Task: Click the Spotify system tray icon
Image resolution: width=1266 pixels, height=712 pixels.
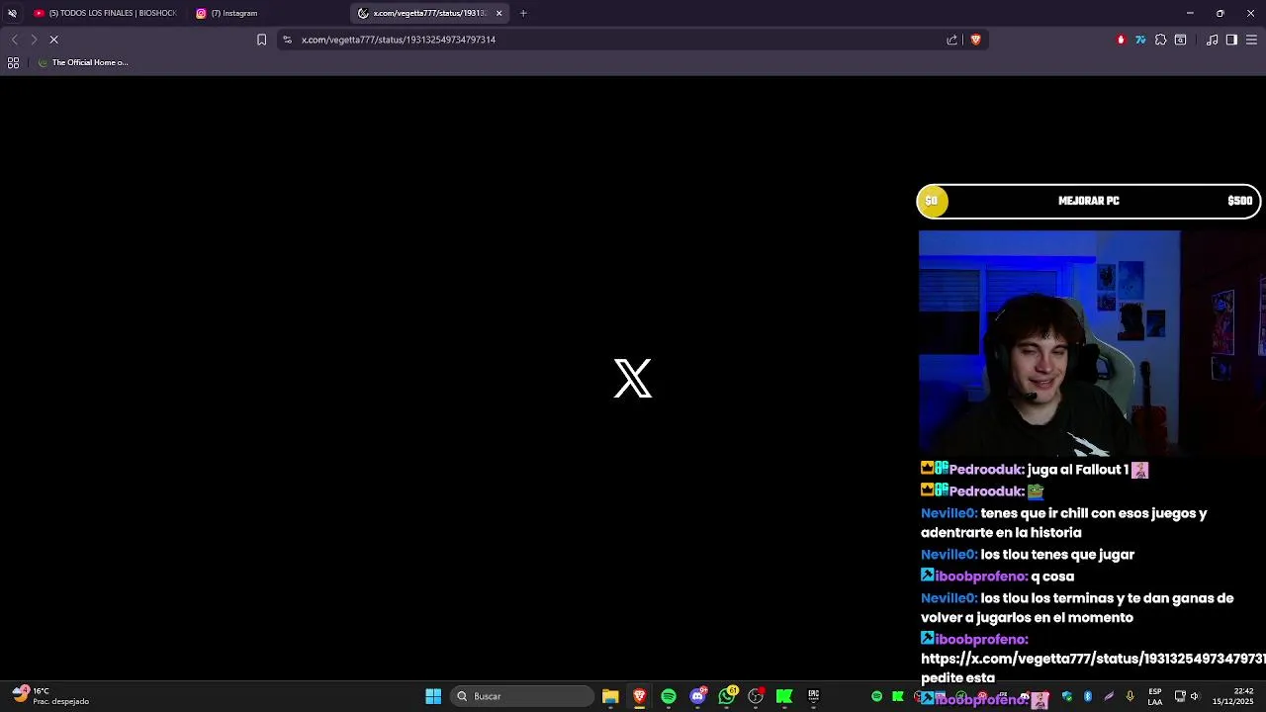Action: [x=876, y=696]
